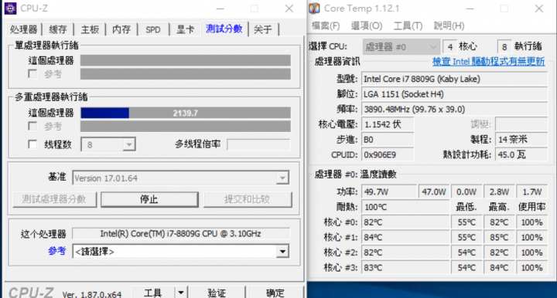Open the 显卡 tab
Image resolution: width=557 pixels, height=298 pixels.
(185, 29)
